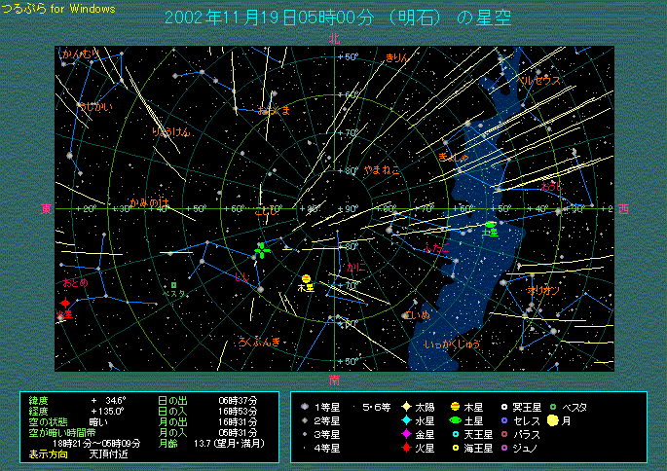Image resolution: width=667 pixels, height=471 pixels.
Task: Click the 1等星 star symbol in the legend
Action: click(305, 407)
